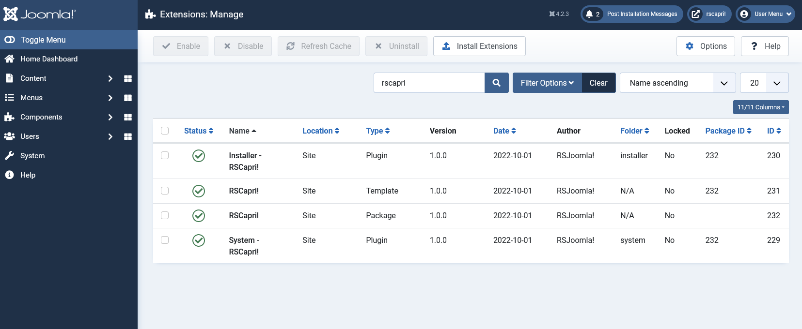Click the ID value 230

tap(773, 155)
